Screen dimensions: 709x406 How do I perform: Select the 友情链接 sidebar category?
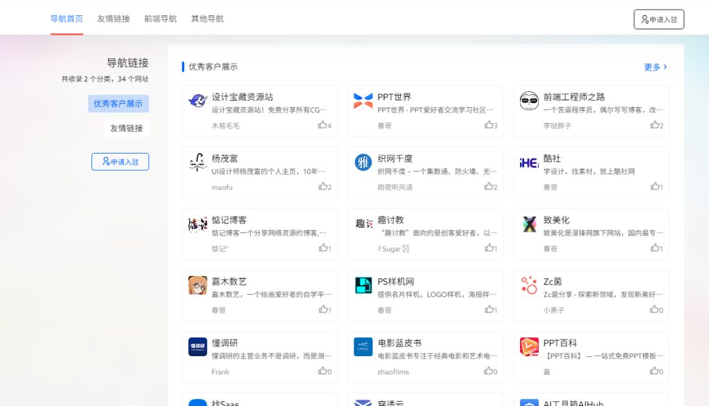127,128
